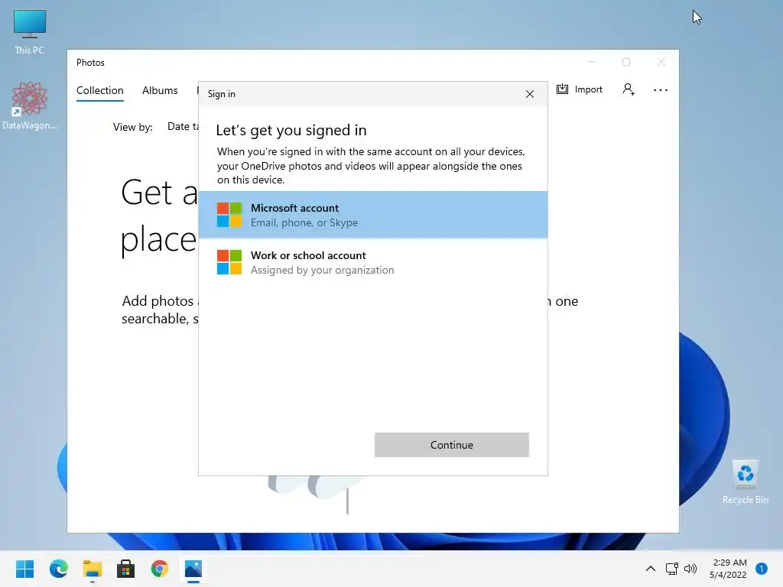Click 'Assigned by your organization' subtitle text
The height and width of the screenshot is (587, 783).
pos(322,270)
